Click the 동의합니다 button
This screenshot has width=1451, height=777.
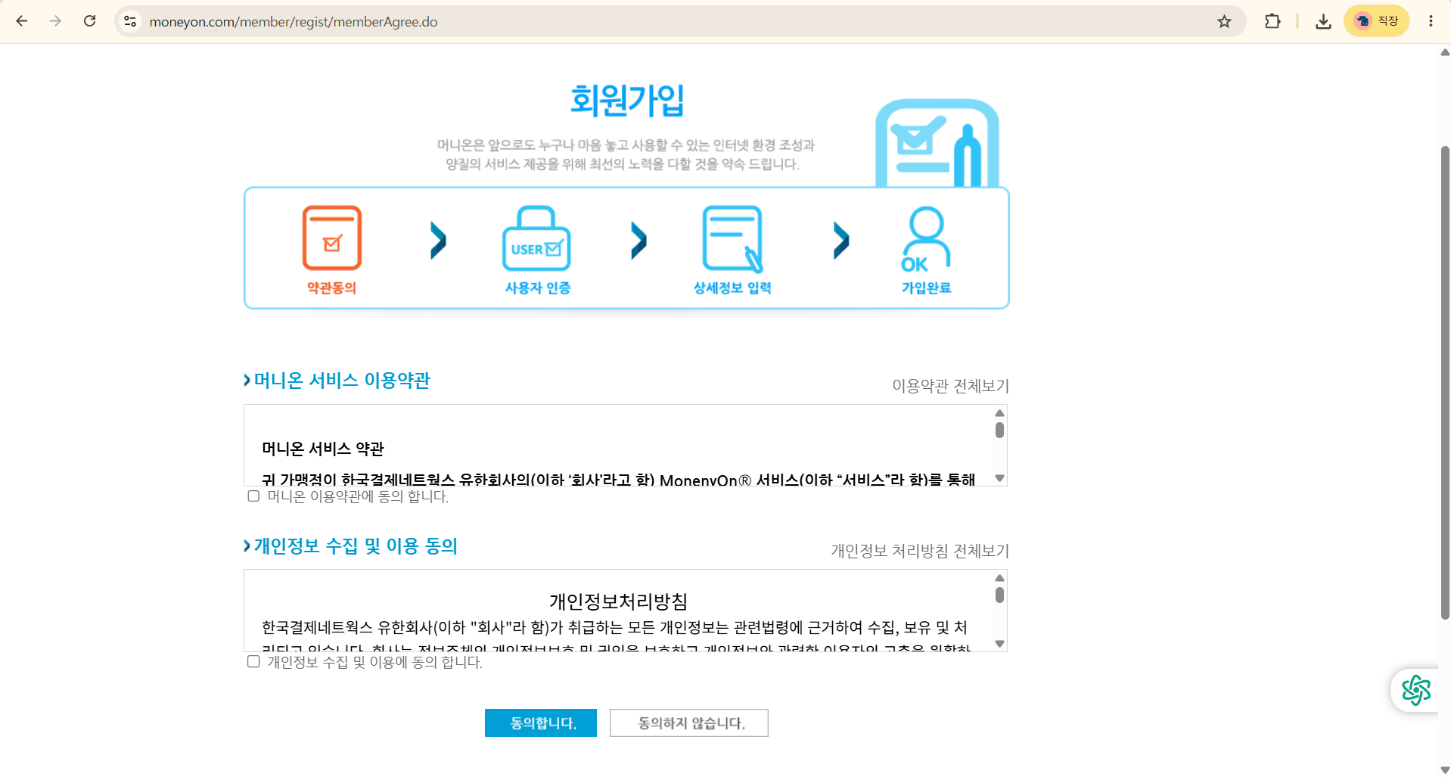click(x=541, y=723)
